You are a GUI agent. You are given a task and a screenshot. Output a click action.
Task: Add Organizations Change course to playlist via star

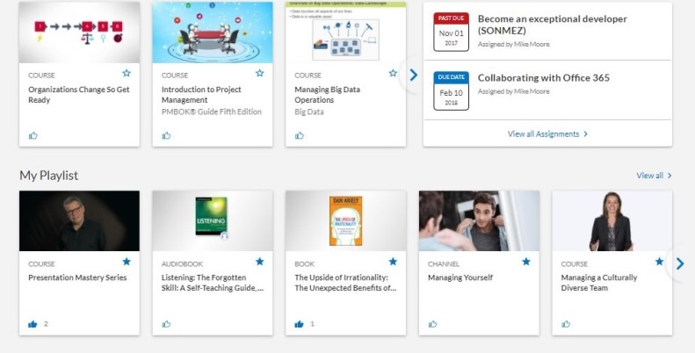pyautogui.click(x=127, y=73)
